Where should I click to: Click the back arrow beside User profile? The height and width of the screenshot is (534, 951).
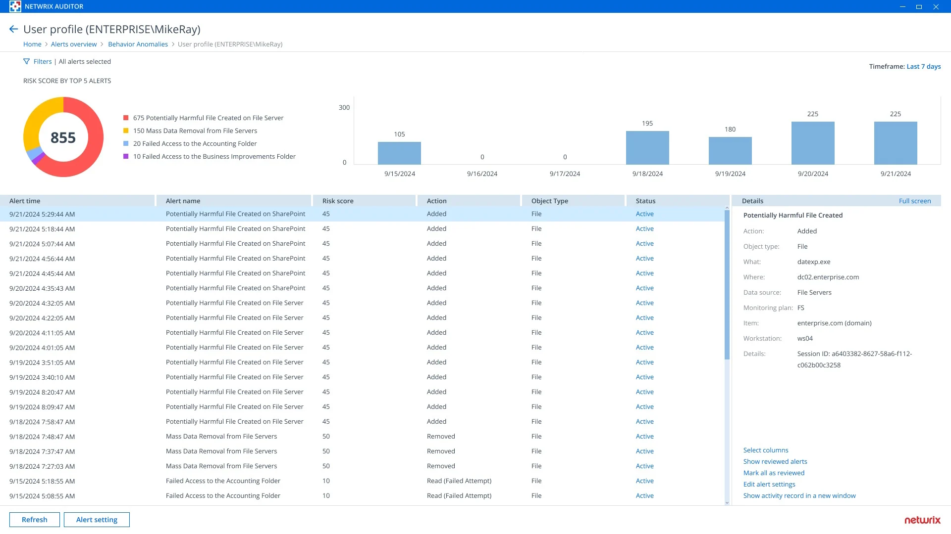[13, 29]
